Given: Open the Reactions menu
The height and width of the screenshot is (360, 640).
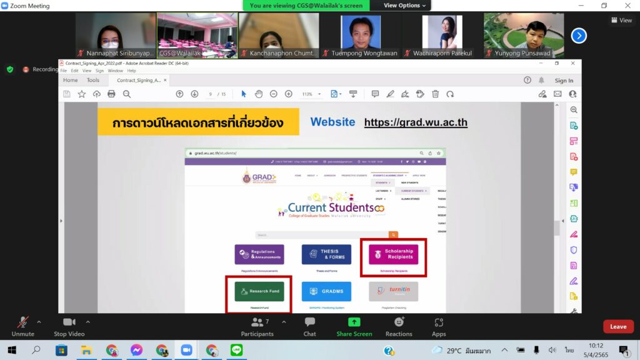Looking at the screenshot, I should click(x=399, y=326).
